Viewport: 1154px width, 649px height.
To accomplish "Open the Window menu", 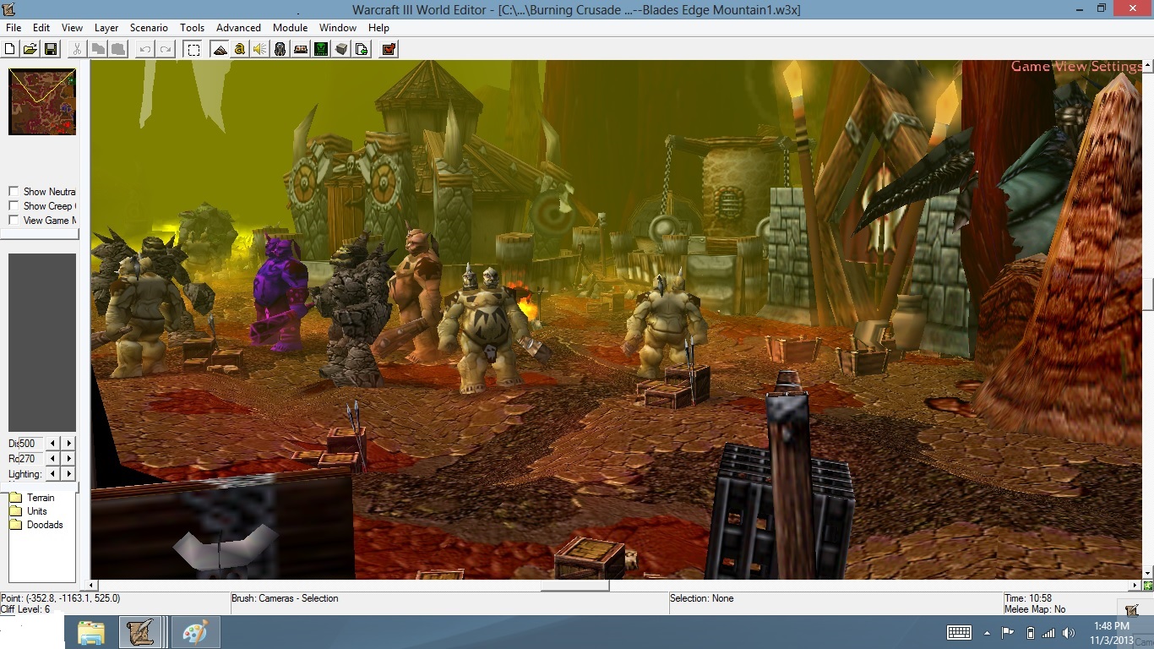I will click(337, 28).
